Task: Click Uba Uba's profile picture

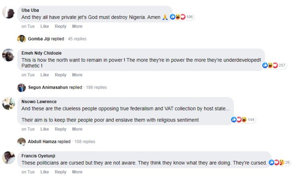Action: pos(8,13)
